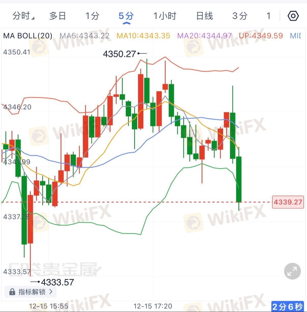The height and width of the screenshot is (312, 307).
Task: Select the 3分 timeframe tab
Action: [x=240, y=16]
